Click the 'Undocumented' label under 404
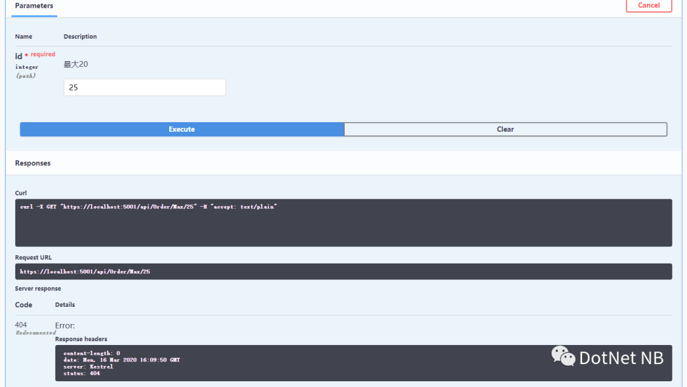687x387 pixels. [36, 333]
